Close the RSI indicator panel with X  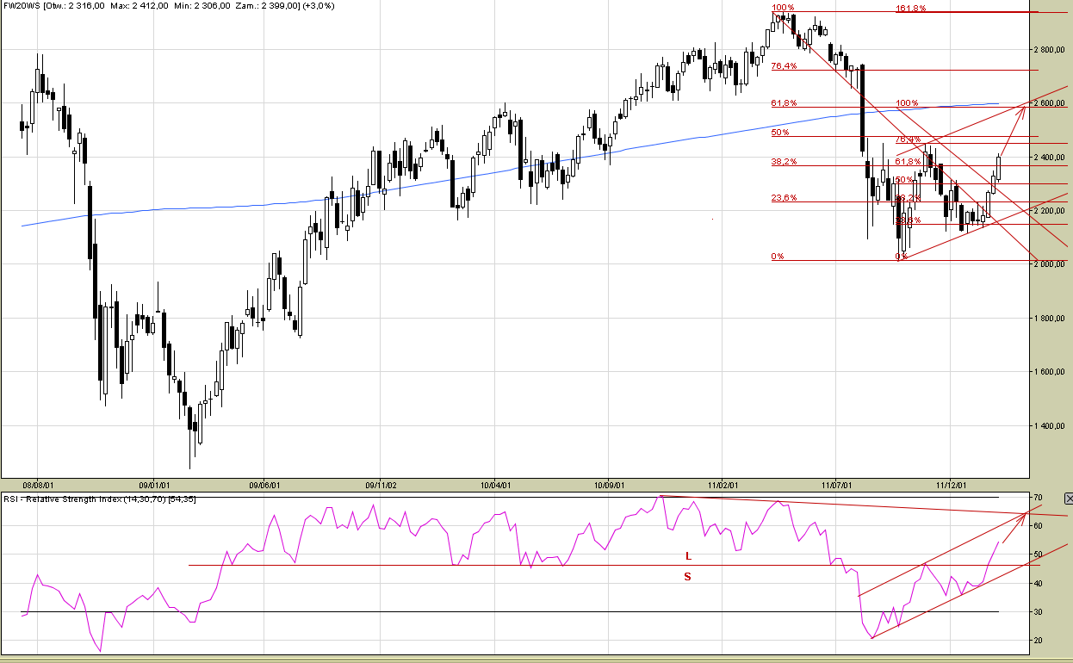tap(1069, 499)
